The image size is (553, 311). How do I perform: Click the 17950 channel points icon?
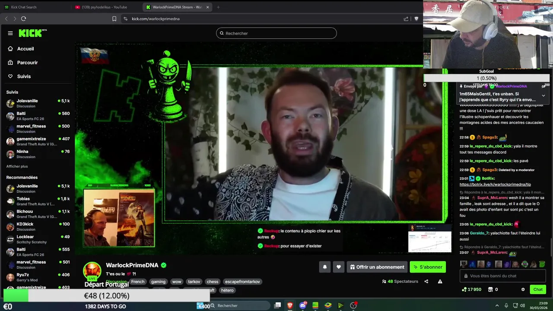click(464, 289)
